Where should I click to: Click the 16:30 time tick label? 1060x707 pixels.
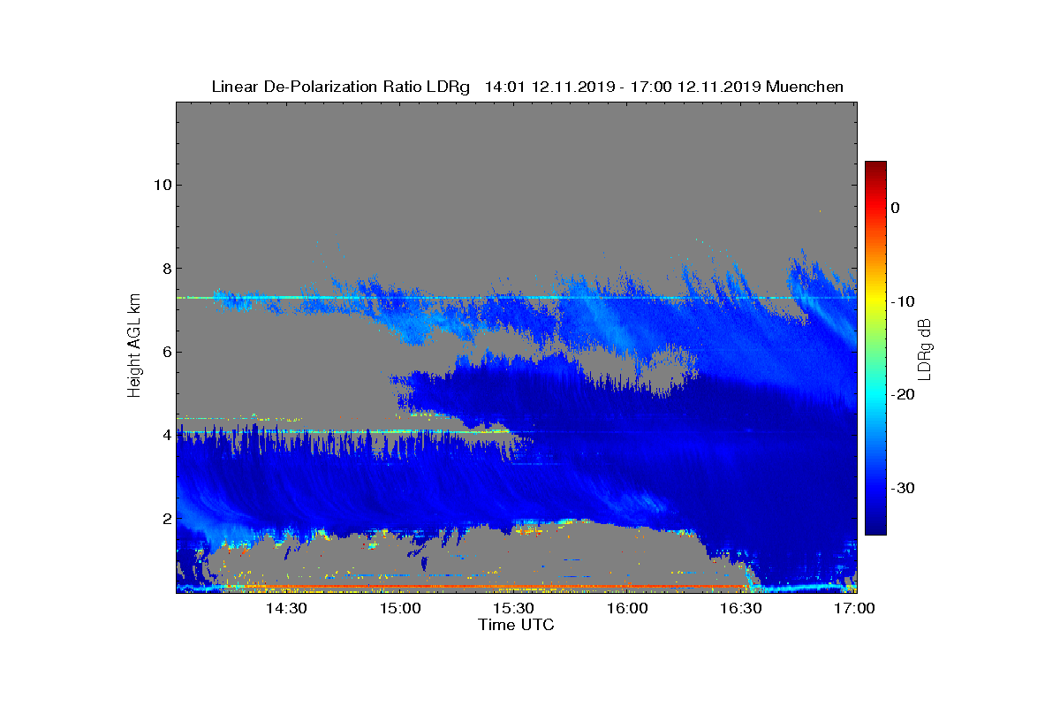(x=741, y=608)
